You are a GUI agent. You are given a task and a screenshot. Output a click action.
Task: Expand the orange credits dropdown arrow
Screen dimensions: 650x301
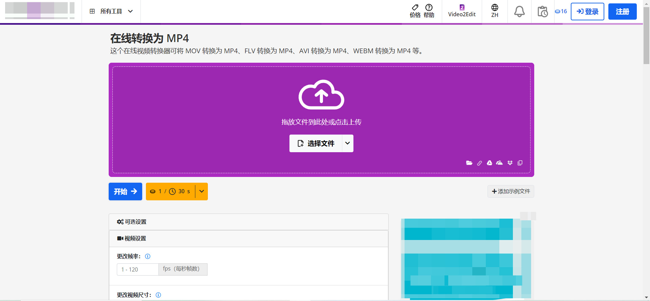pyautogui.click(x=201, y=192)
